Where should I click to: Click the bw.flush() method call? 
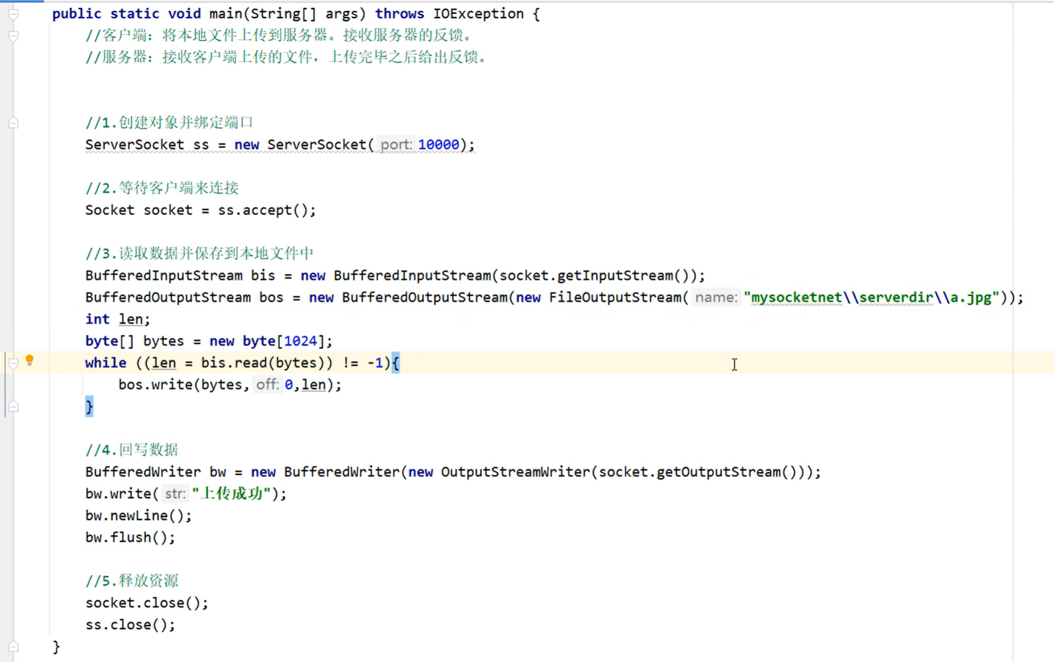click(129, 537)
